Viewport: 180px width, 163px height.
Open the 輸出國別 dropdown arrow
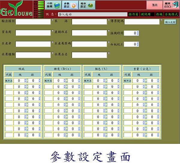52,20
